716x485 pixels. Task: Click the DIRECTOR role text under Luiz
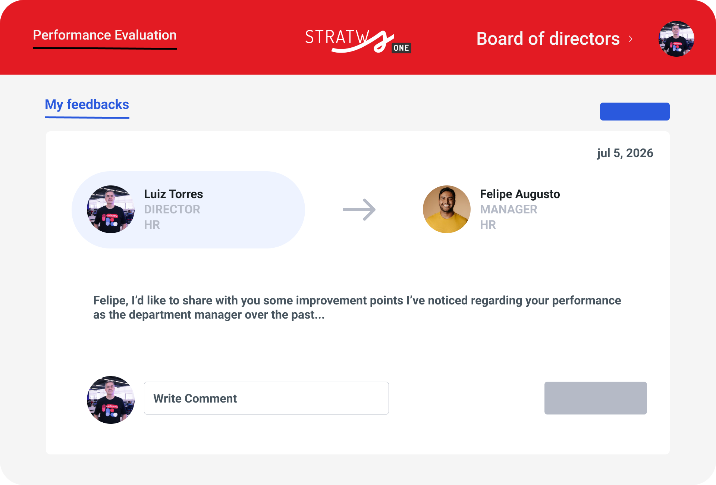click(x=172, y=209)
